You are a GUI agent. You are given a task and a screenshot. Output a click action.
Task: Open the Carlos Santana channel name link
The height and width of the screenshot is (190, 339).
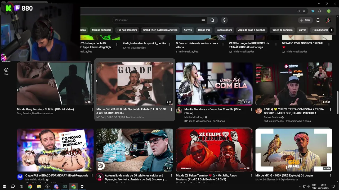click(x=272, y=117)
